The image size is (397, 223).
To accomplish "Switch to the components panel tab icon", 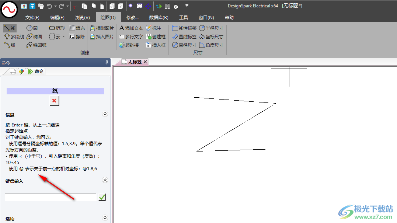I will click(x=22, y=72).
